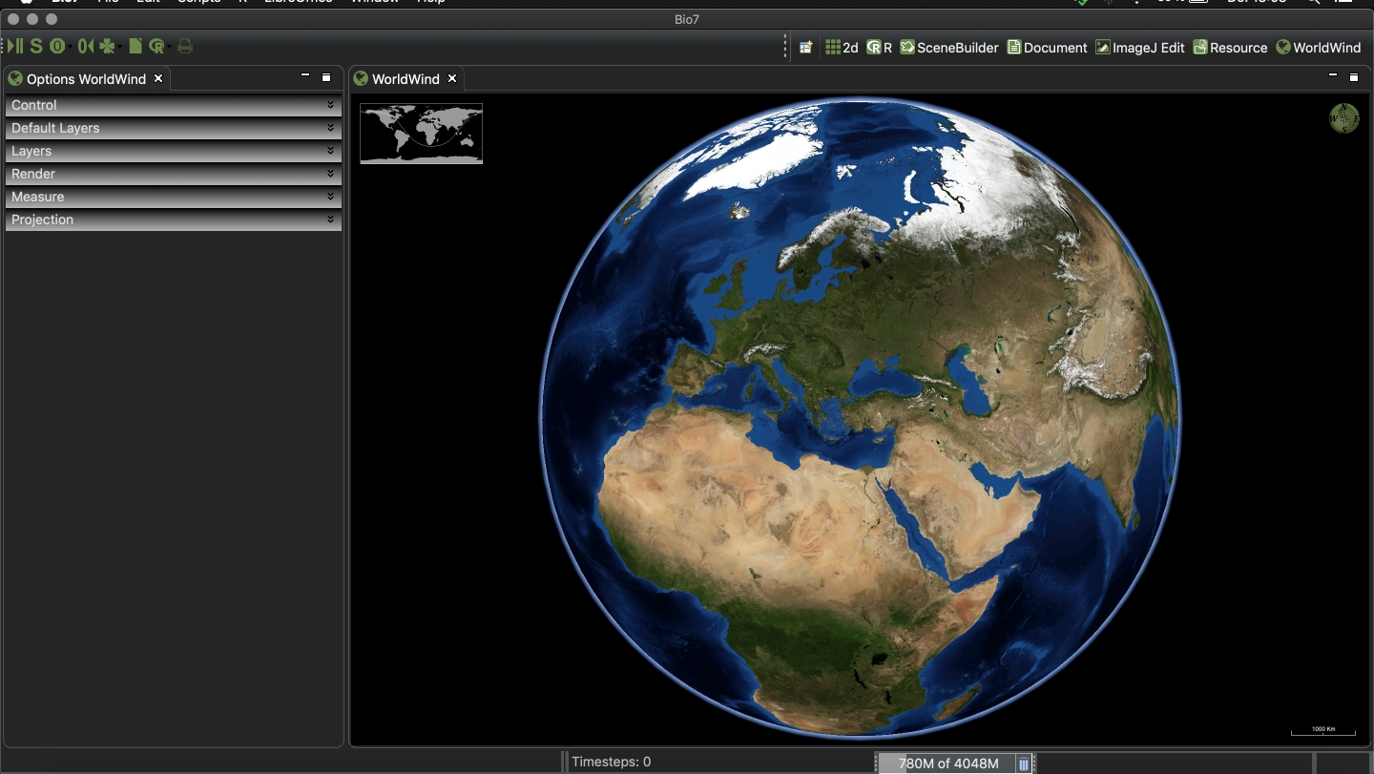Click the Open Perspective icon
Screen dimensions: 1374x774
806,47
